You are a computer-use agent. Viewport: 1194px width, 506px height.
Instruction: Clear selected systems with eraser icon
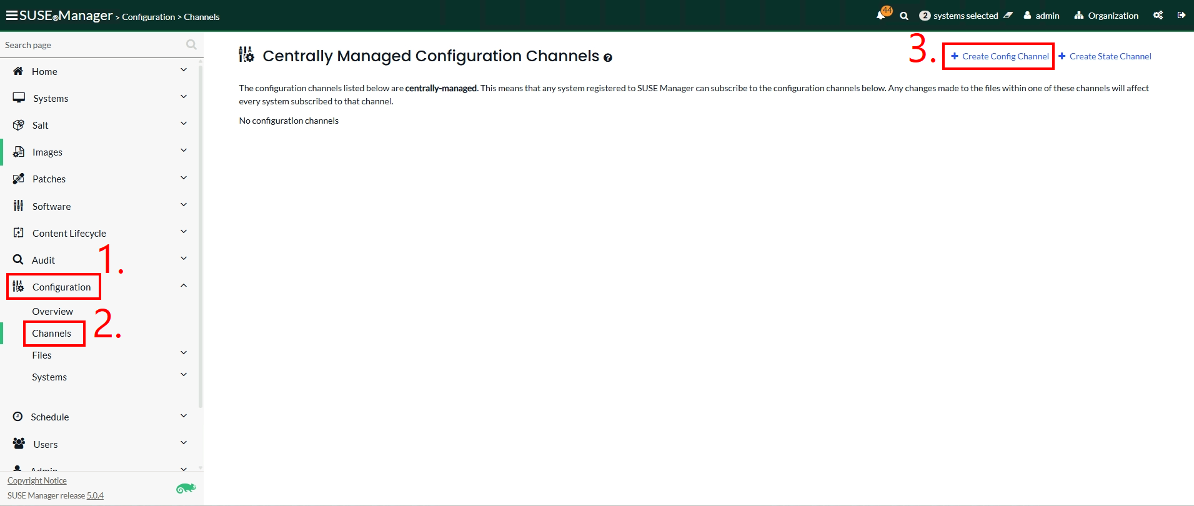pos(1008,16)
